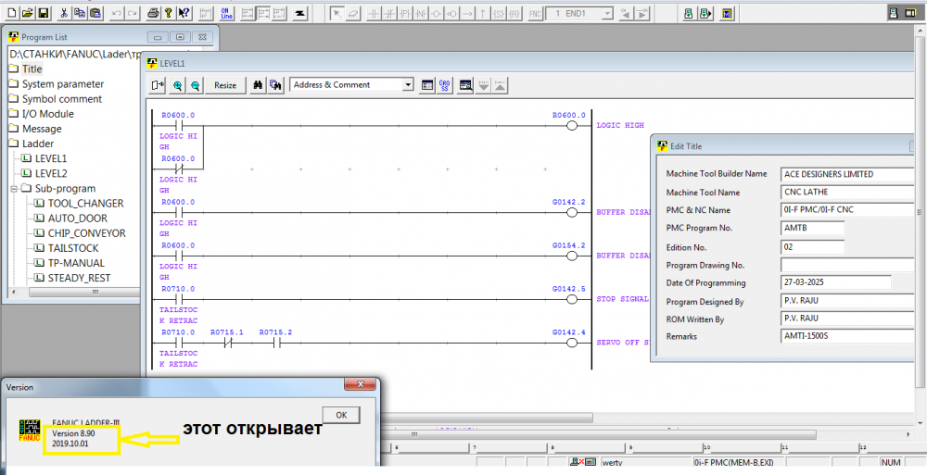Open CHIP_CONVEYOR sub-program
Viewport: 927px width, 475px height.
tap(87, 233)
